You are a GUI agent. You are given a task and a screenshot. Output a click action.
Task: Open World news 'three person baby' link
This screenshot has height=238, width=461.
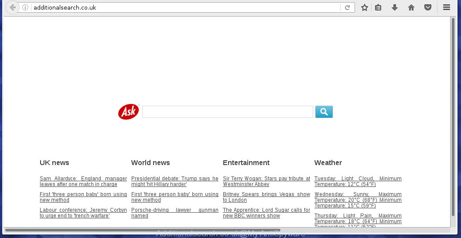point(174,197)
